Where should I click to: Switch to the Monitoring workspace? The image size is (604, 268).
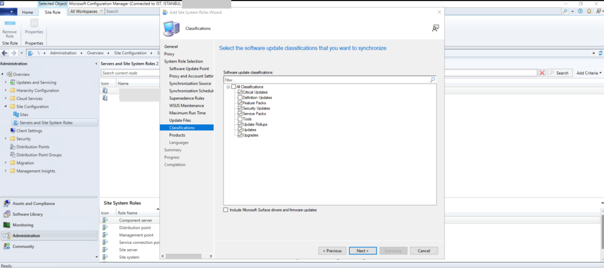(x=22, y=224)
